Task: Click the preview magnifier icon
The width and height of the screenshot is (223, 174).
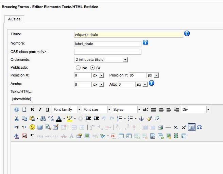Action: [48, 127]
